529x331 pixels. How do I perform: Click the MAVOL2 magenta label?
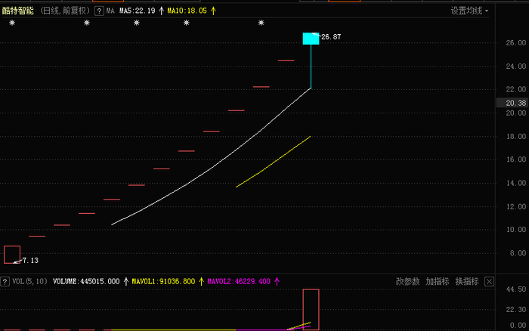click(x=239, y=281)
